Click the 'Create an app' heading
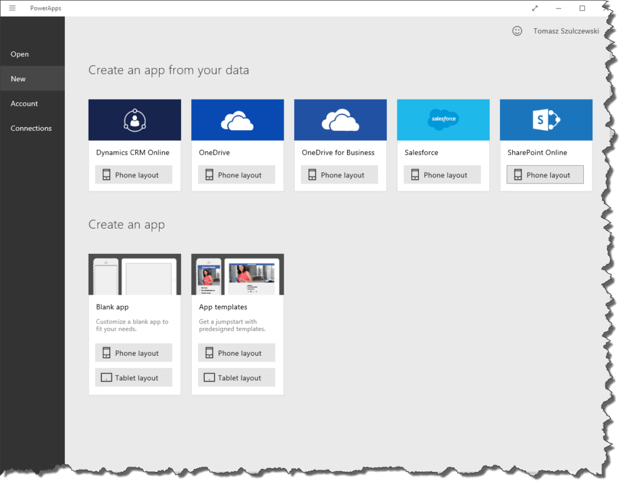 pyautogui.click(x=127, y=225)
